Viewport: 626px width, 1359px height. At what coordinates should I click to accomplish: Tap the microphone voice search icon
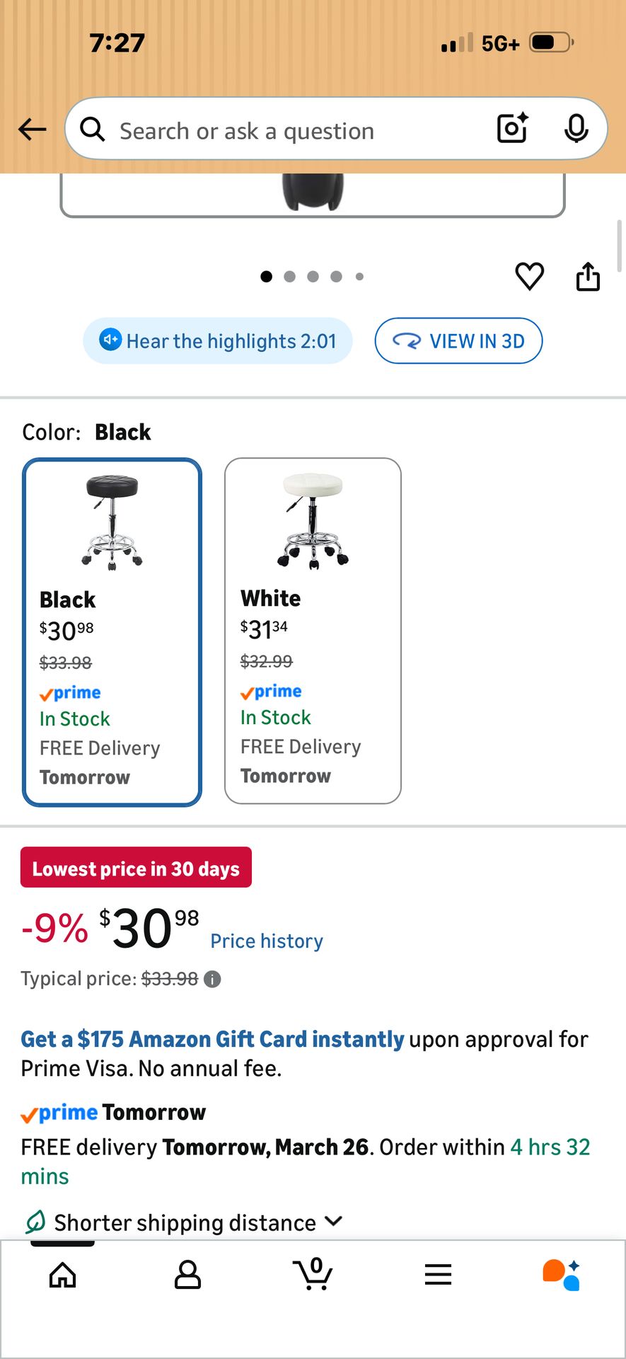pyautogui.click(x=576, y=129)
